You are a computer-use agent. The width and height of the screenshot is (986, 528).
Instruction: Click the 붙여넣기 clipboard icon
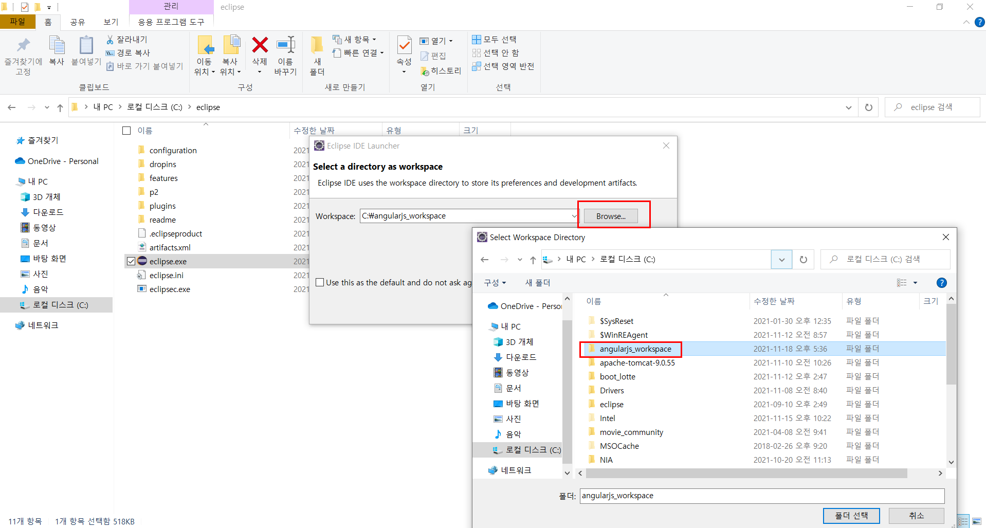(x=86, y=51)
